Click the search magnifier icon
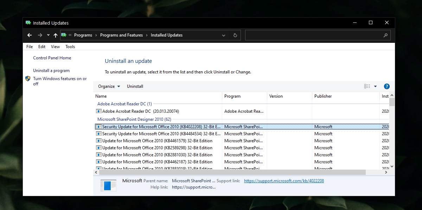The image size is (422, 210). [x=385, y=35]
